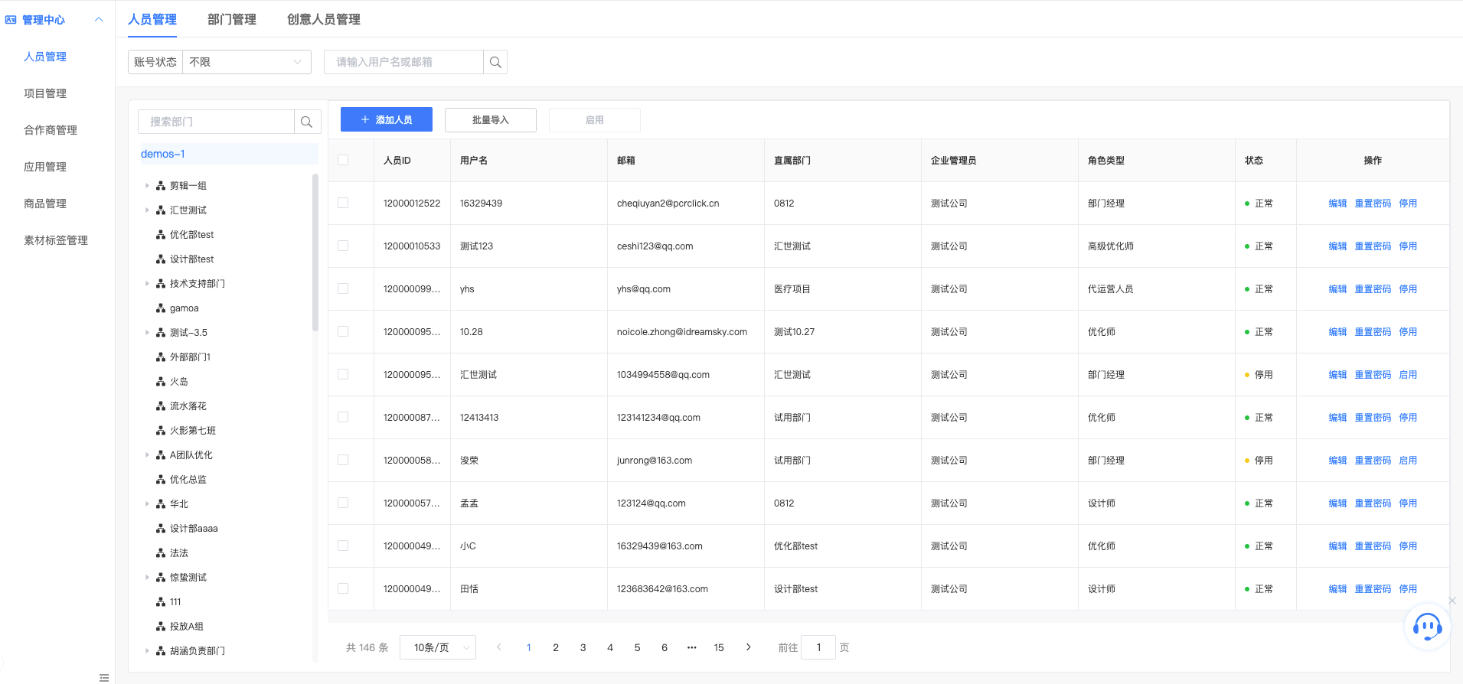This screenshot has height=684, width=1463.
Task: Open the 10条/页 page size dropdown
Action: (x=439, y=647)
